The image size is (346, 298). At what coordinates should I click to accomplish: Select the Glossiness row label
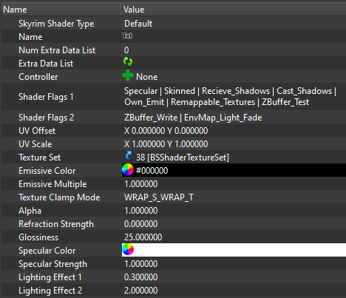(x=38, y=237)
